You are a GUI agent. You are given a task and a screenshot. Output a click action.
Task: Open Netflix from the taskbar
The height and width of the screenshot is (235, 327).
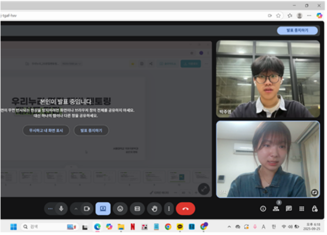click(132, 227)
